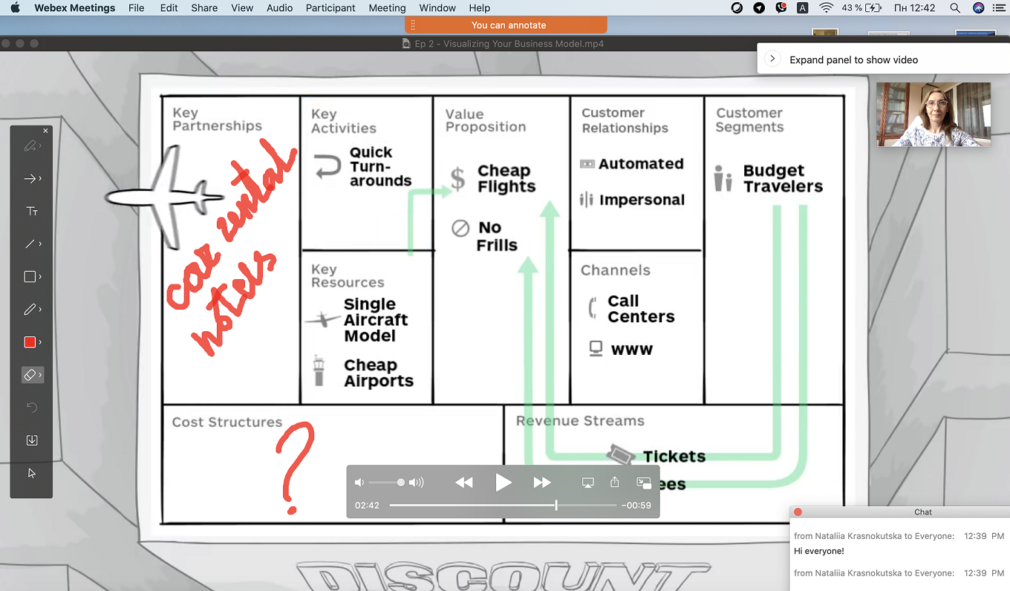Screen dimensions: 1010x591
Task: Expand pen tool options chevron
Action: (40, 310)
